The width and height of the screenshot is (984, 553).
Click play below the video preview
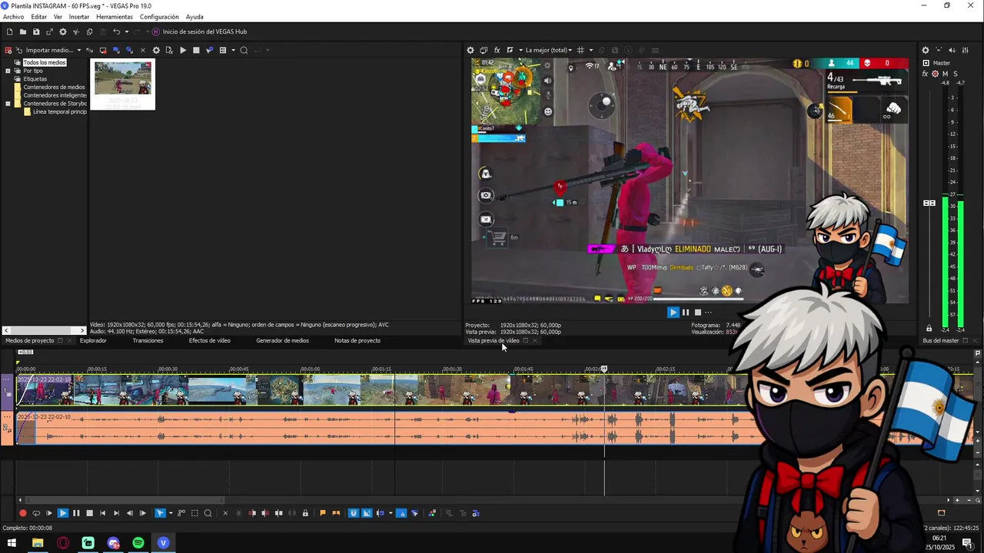coord(673,312)
